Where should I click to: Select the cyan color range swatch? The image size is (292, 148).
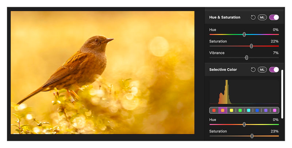point(249,110)
